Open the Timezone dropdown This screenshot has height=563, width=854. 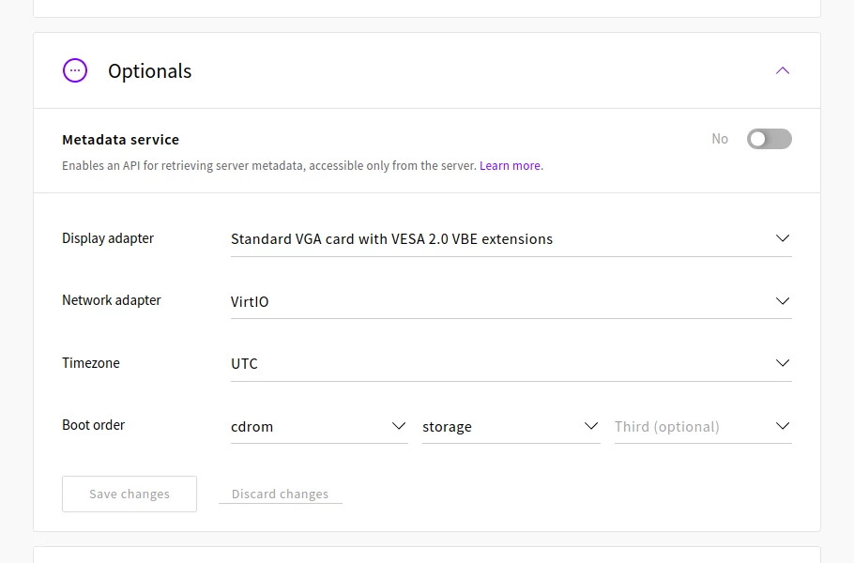tap(511, 364)
